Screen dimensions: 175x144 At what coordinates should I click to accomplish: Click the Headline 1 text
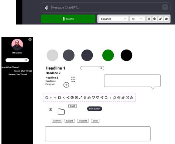click(x=55, y=68)
